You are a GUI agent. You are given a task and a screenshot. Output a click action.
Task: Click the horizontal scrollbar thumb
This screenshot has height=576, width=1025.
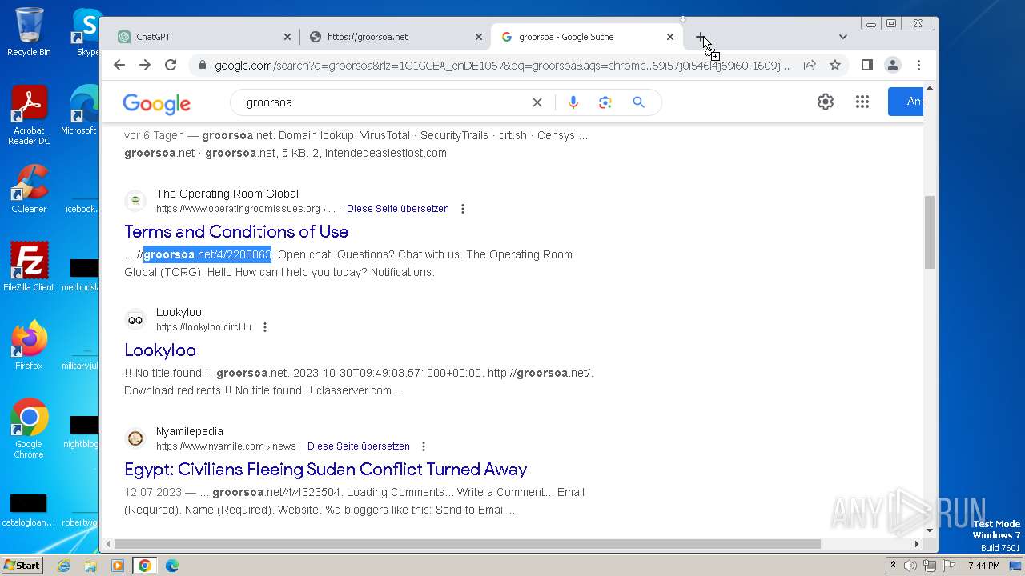click(468, 544)
